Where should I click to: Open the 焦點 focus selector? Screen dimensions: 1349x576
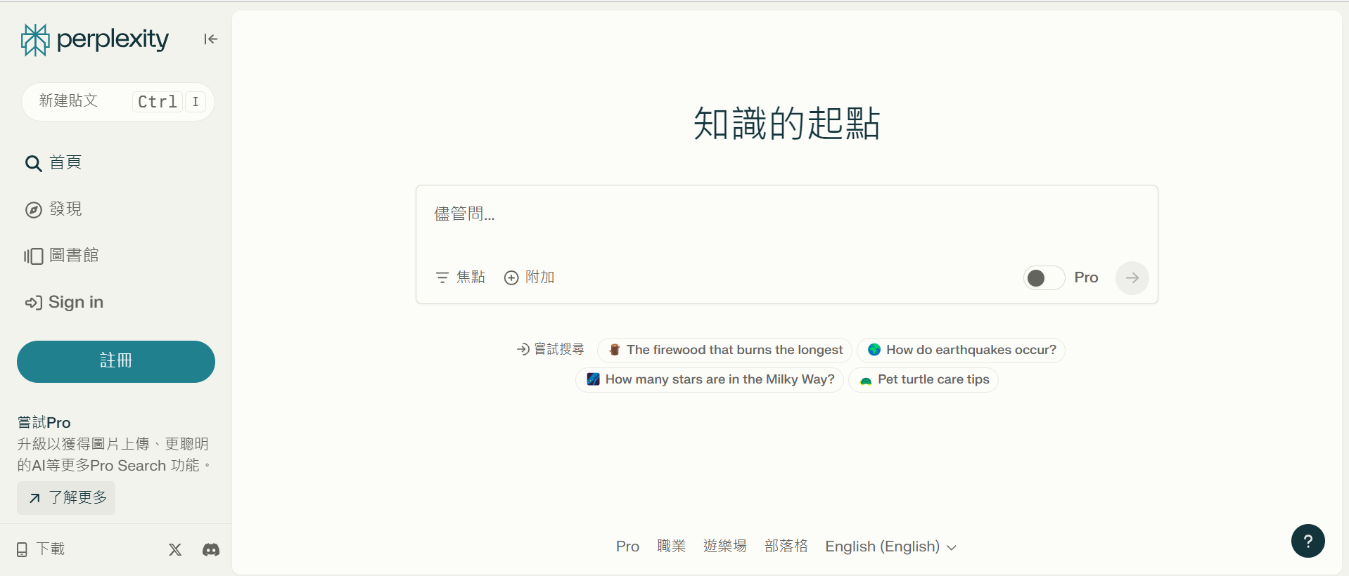(x=461, y=277)
